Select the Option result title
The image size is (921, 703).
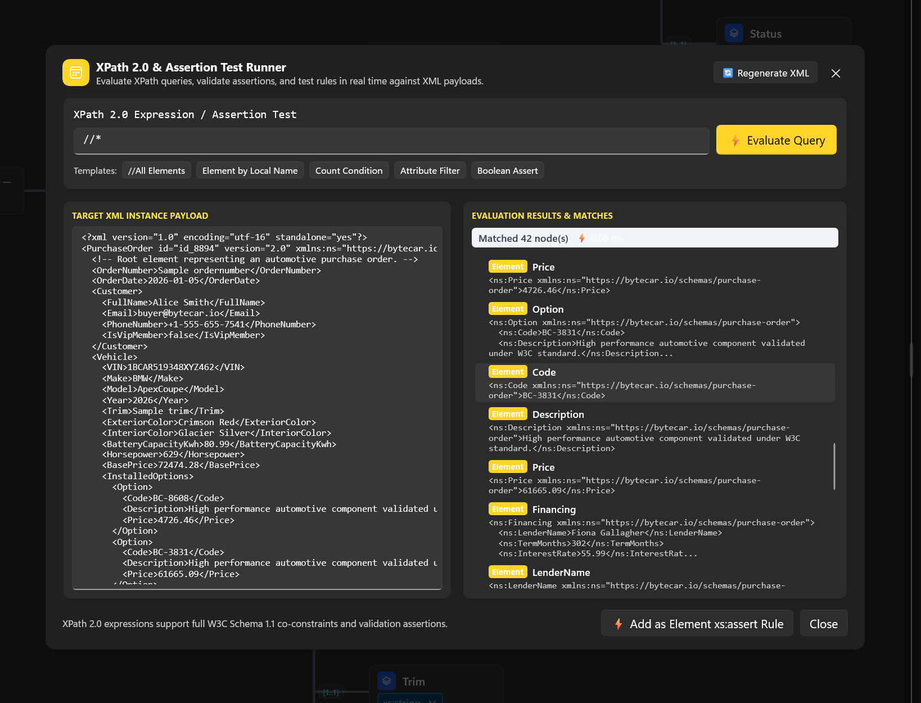tap(548, 309)
